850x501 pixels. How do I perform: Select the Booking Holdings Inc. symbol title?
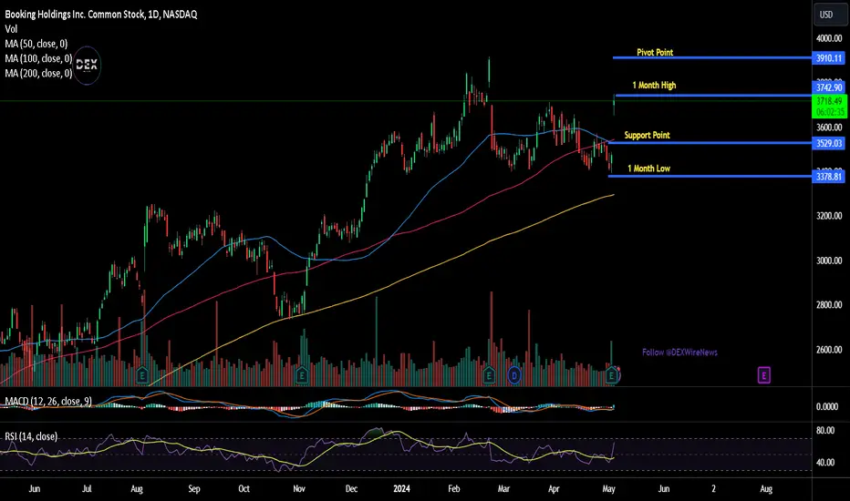coord(101,15)
